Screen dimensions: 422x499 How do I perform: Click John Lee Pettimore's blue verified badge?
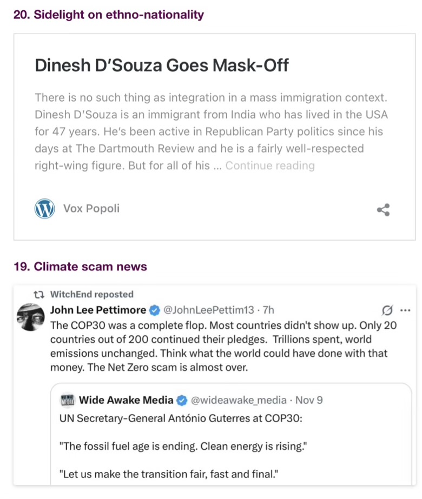pos(154,310)
